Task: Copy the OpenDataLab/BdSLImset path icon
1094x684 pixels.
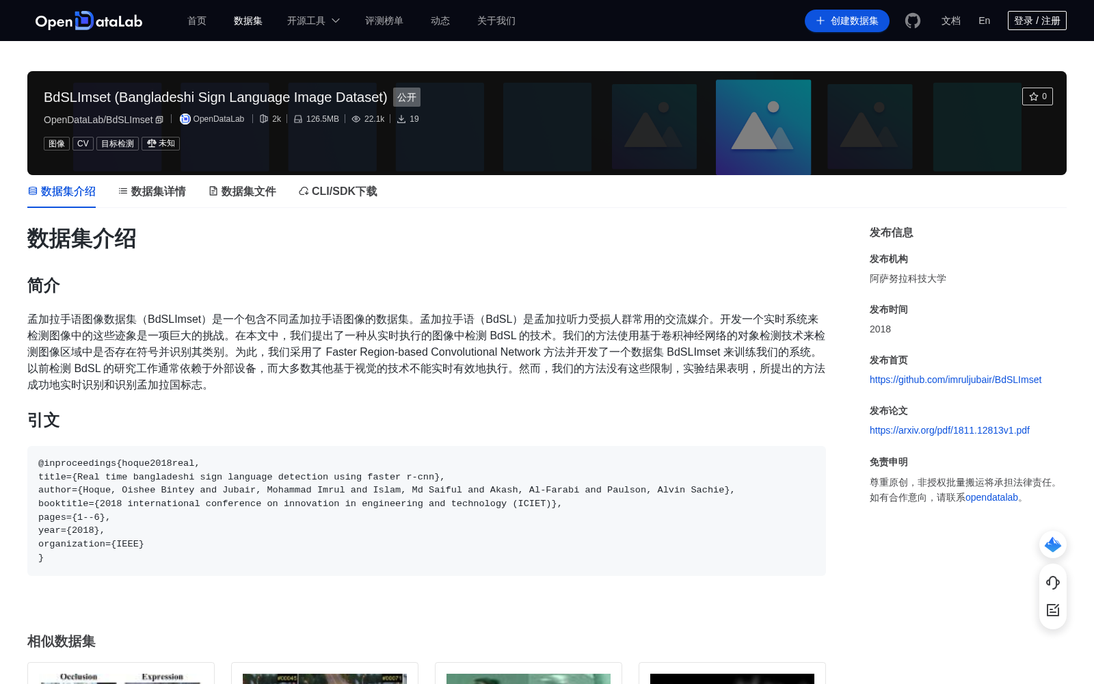Action: point(159,120)
